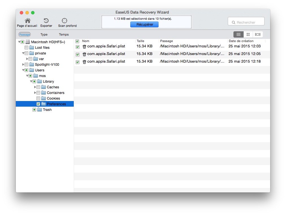Collapse the private folder node
The height and width of the screenshot is (215, 286).
click(x=23, y=53)
